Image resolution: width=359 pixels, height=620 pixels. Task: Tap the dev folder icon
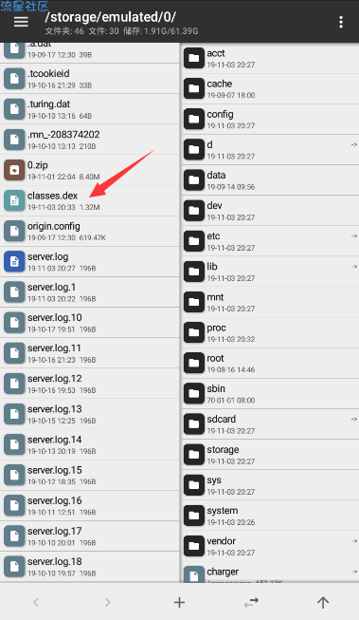click(x=193, y=211)
